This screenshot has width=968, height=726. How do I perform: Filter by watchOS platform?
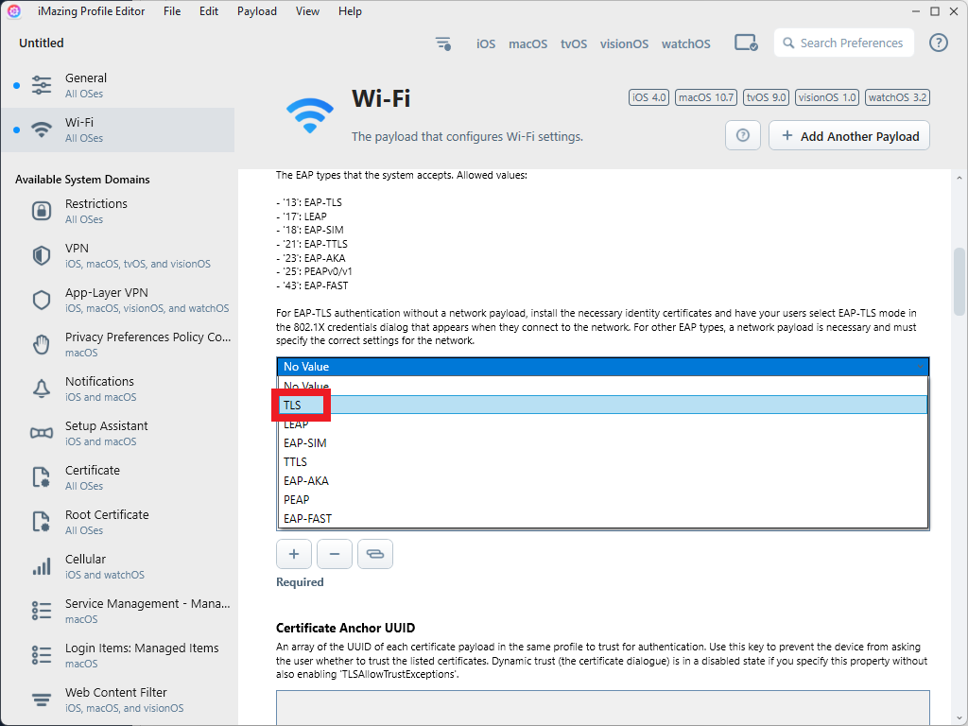686,43
